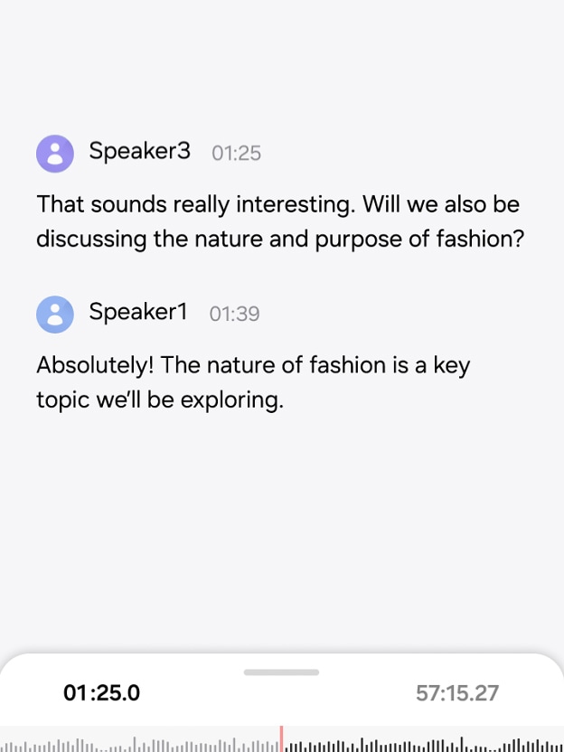This screenshot has height=752, width=564.
Task: Tap the word "interesting." in Speaker3's message
Action: (x=296, y=204)
